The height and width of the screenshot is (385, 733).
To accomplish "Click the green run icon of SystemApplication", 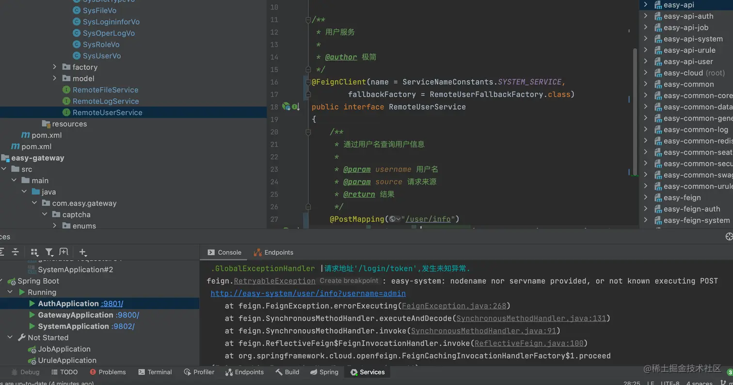I will point(32,326).
